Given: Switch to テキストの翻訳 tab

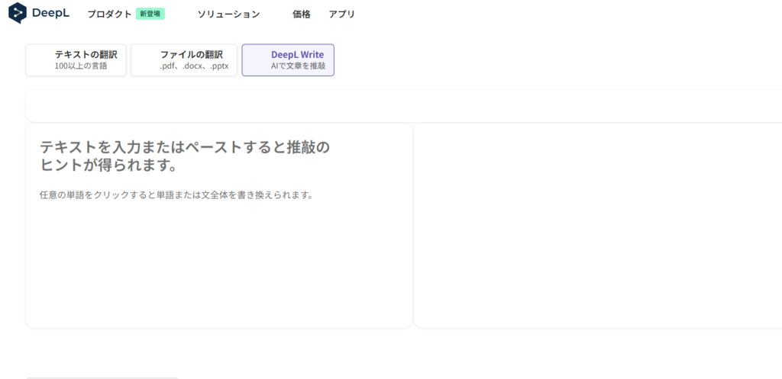Looking at the screenshot, I should (76, 60).
